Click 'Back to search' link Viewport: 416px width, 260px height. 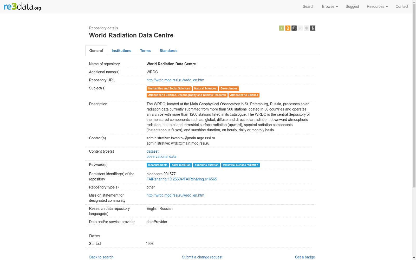point(101,257)
